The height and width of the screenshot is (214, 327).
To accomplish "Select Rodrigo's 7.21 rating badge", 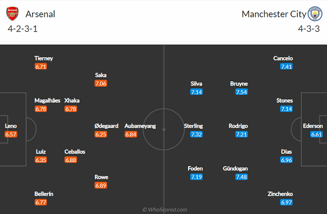I will point(241,134).
